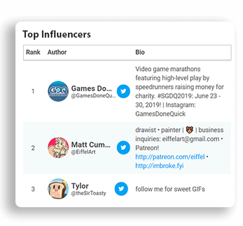Open Games Do... author name

coord(92,88)
